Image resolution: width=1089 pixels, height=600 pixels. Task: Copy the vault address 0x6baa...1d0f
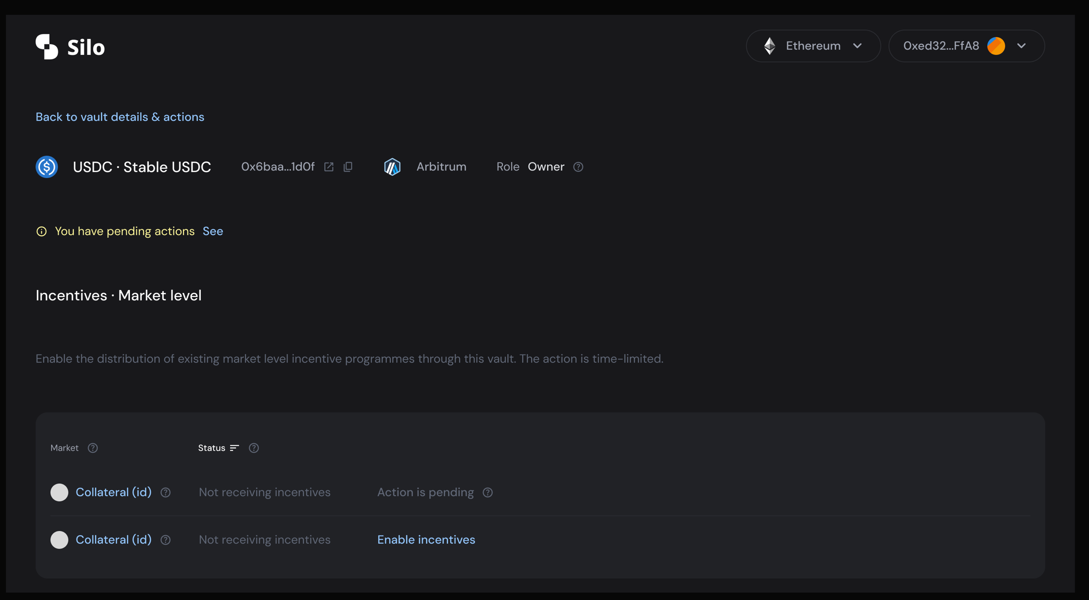click(348, 167)
